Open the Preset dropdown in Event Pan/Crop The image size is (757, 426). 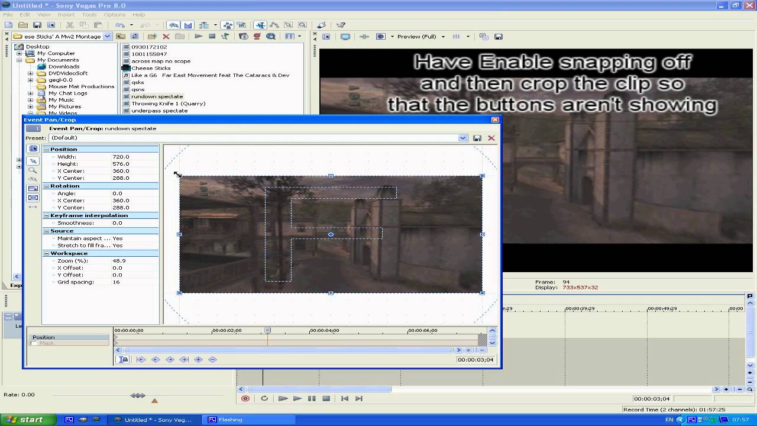click(462, 138)
